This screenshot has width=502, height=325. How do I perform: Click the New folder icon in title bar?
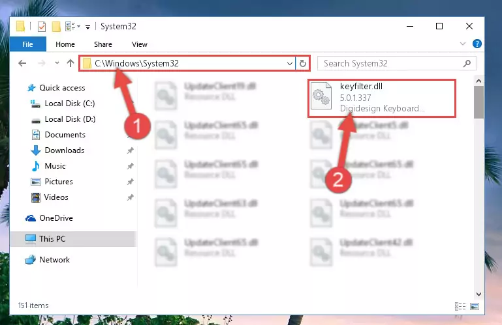56,26
